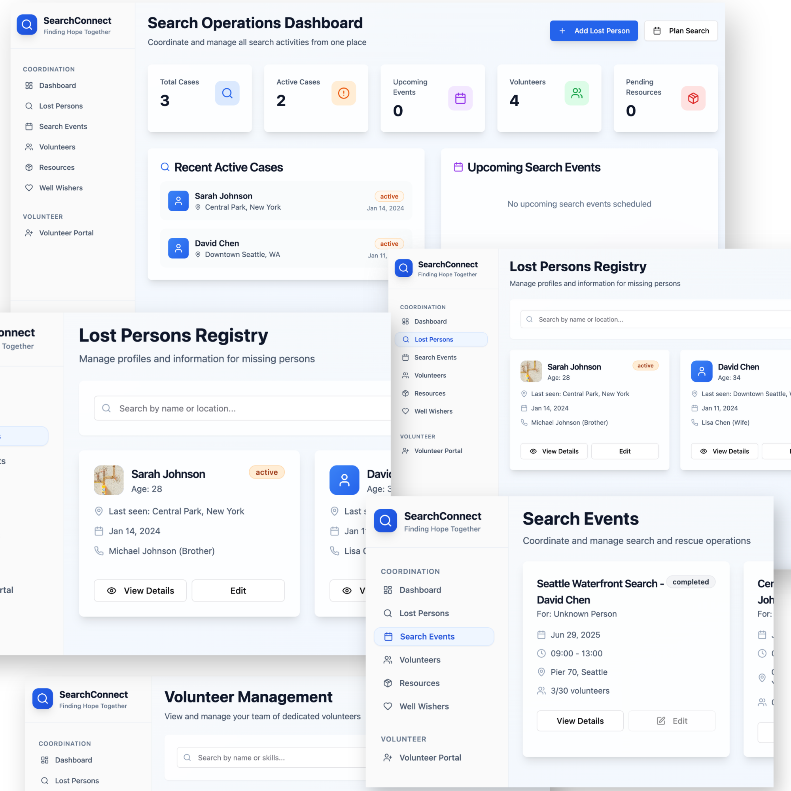Click SearchConnect logo in Search Events window
Screen dimensions: 791x791
point(385,520)
